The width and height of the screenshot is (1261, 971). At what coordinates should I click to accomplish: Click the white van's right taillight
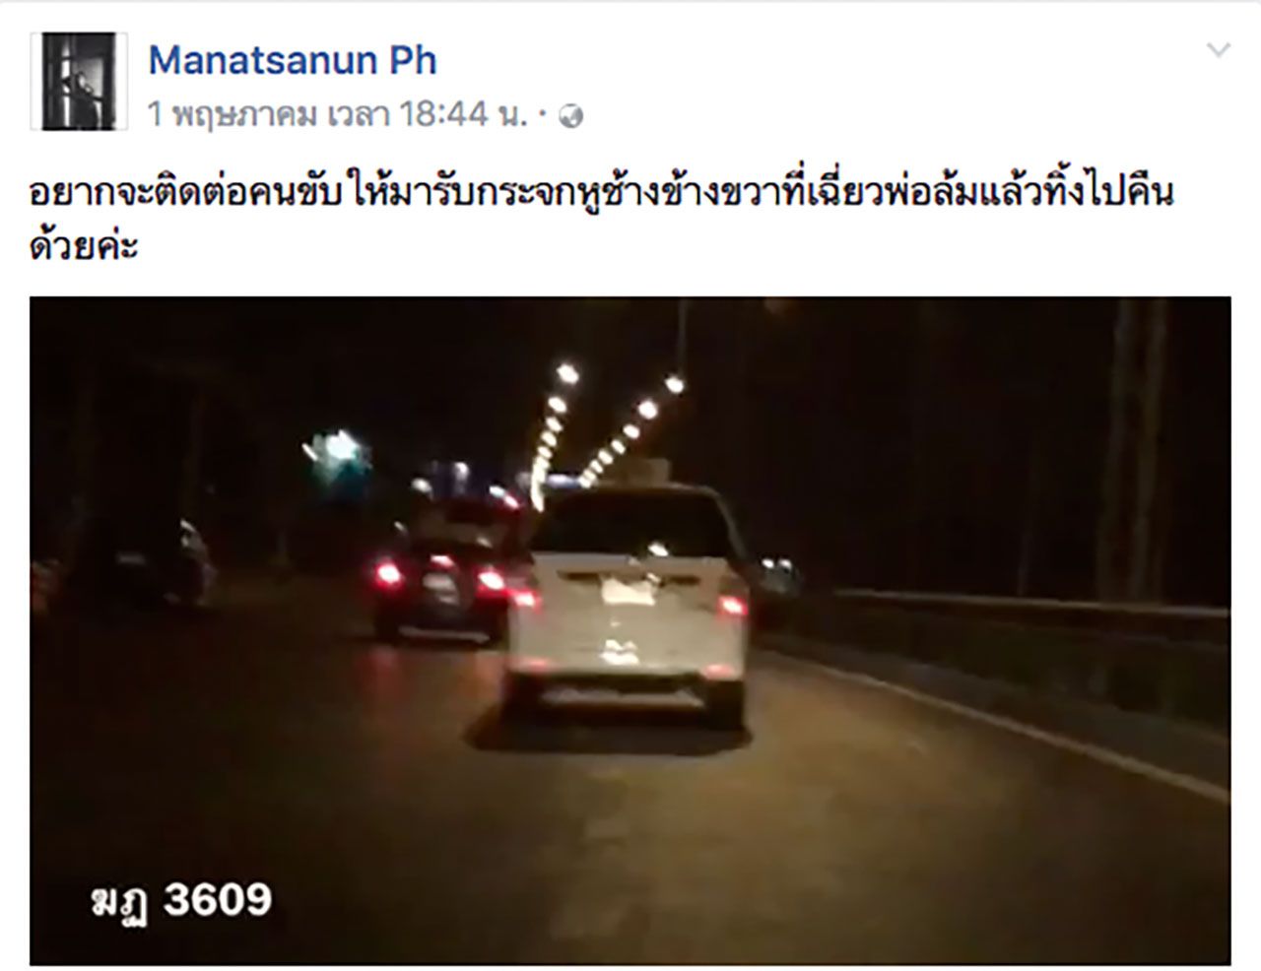point(731,605)
